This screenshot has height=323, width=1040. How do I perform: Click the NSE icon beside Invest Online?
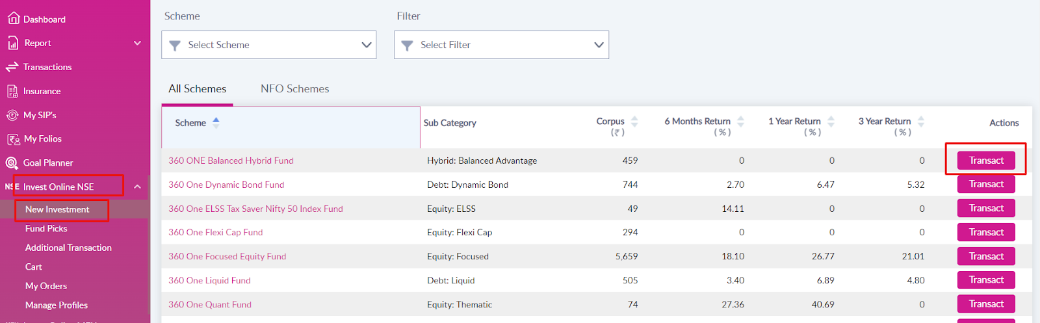click(12, 187)
